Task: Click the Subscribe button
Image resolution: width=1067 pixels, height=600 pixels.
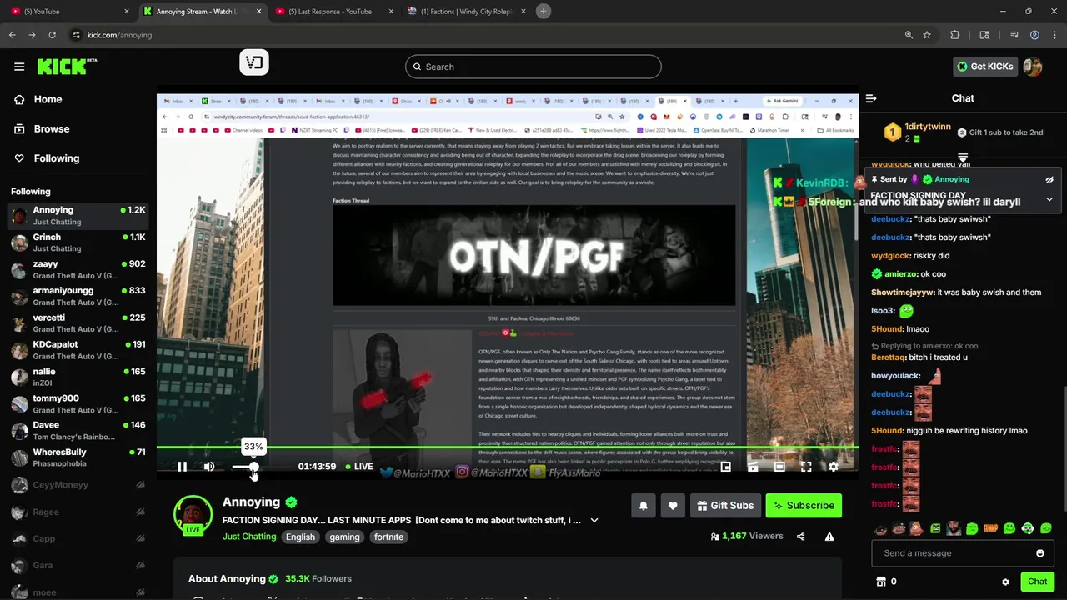Action: (804, 506)
